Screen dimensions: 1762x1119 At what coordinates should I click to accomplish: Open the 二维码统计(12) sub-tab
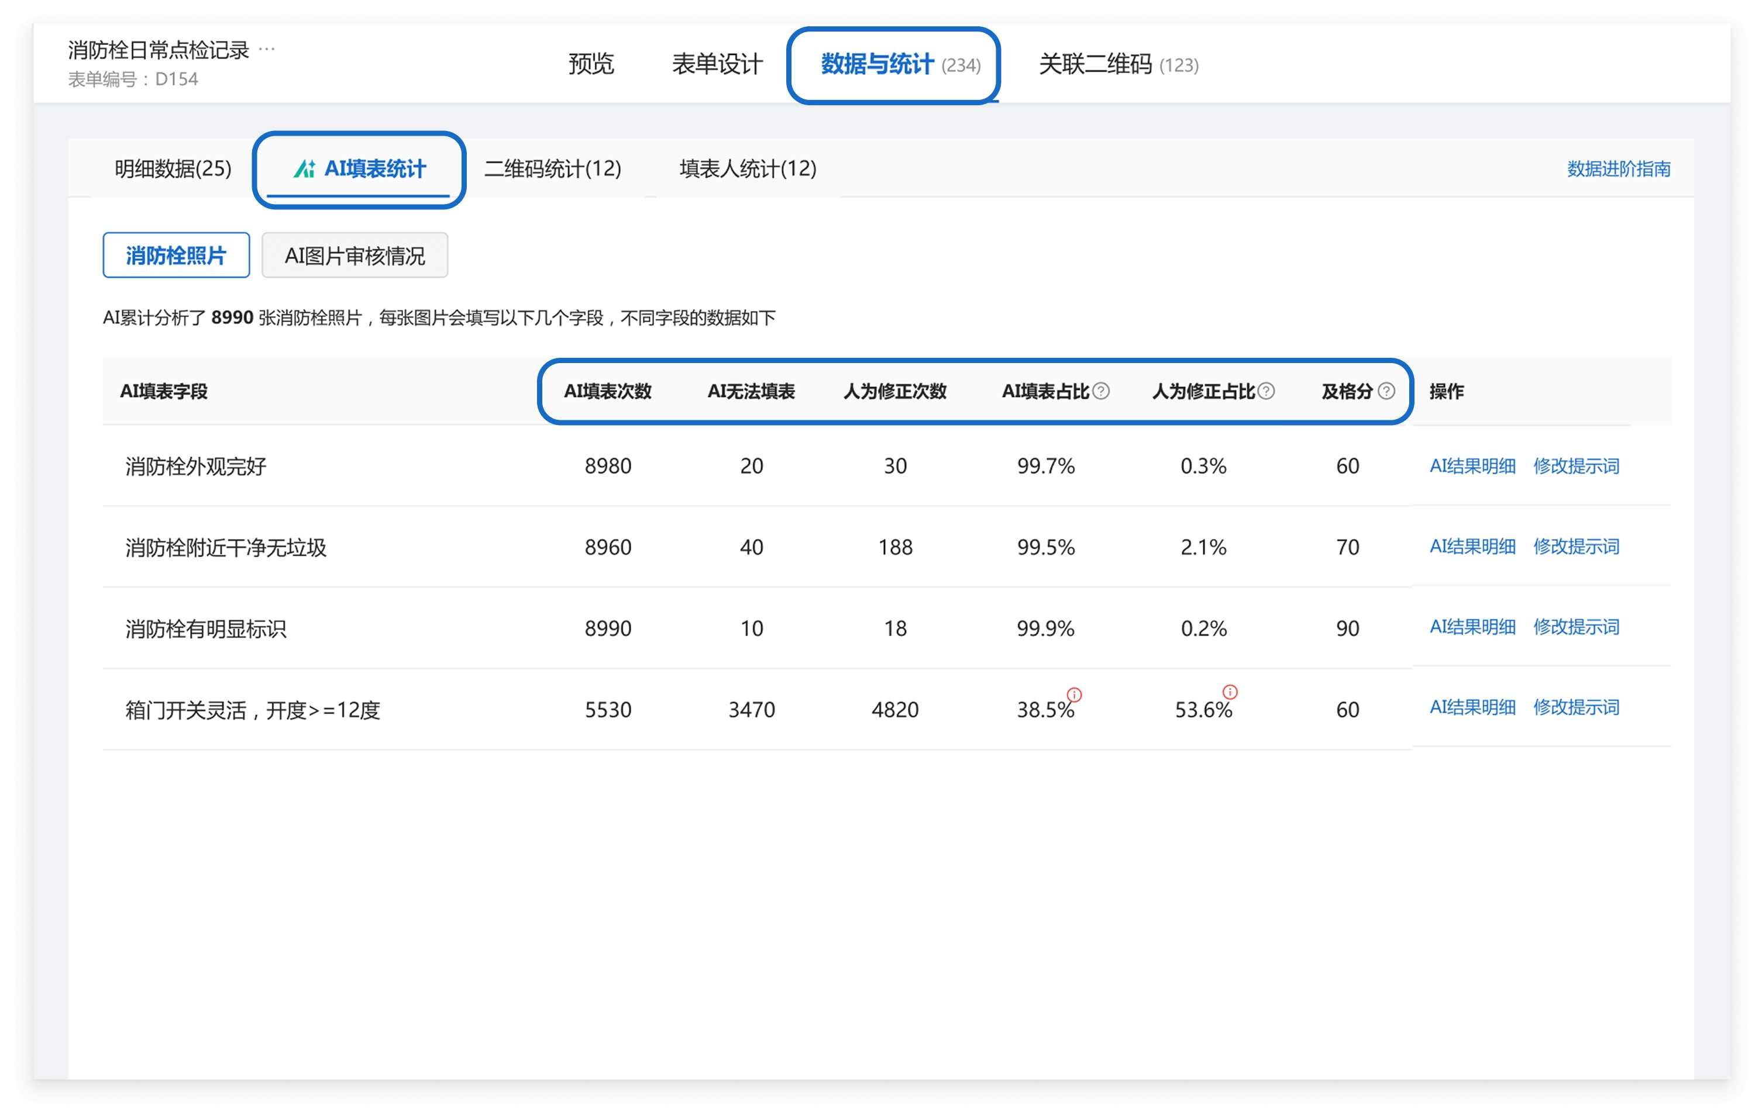pos(552,168)
